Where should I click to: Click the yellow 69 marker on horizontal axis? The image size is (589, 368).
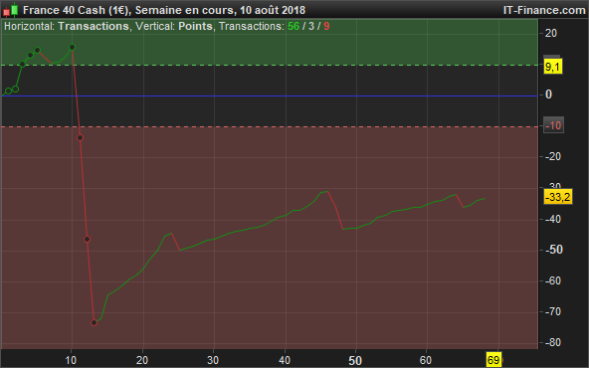coord(493,360)
